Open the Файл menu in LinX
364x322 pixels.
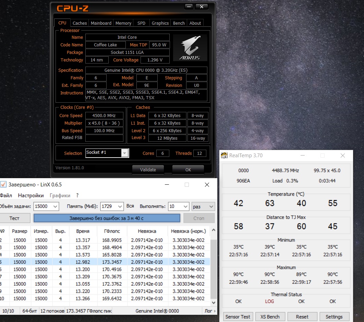(x=6, y=195)
